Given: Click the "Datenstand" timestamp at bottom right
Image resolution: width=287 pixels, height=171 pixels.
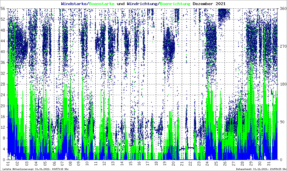Looking at the screenshot, I should (x=261, y=169).
